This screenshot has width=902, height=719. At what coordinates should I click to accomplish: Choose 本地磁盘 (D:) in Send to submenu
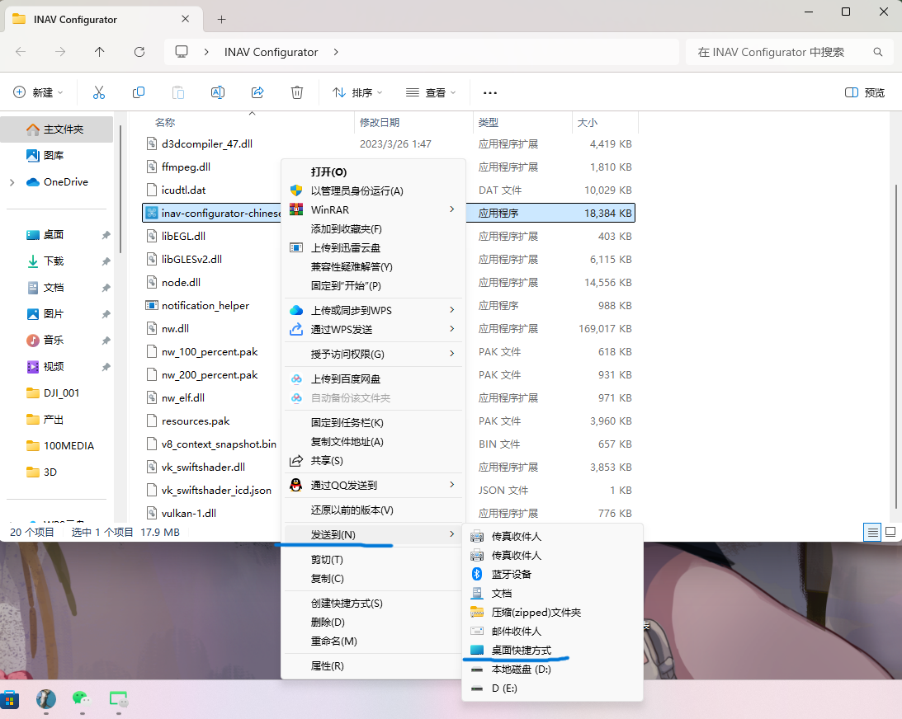point(552,669)
